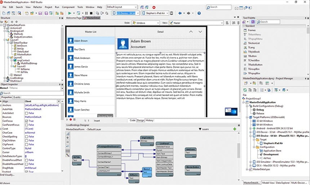310x185 pixels.
Task: Select 32-bit Windows target platform
Action: click(264, 121)
